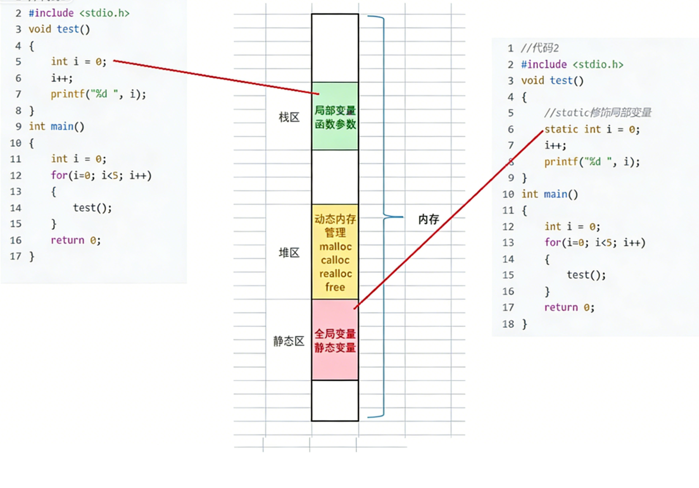Click int i = 0; on right code line 12
Viewport: 699px width, 488px height.
pyautogui.click(x=572, y=226)
